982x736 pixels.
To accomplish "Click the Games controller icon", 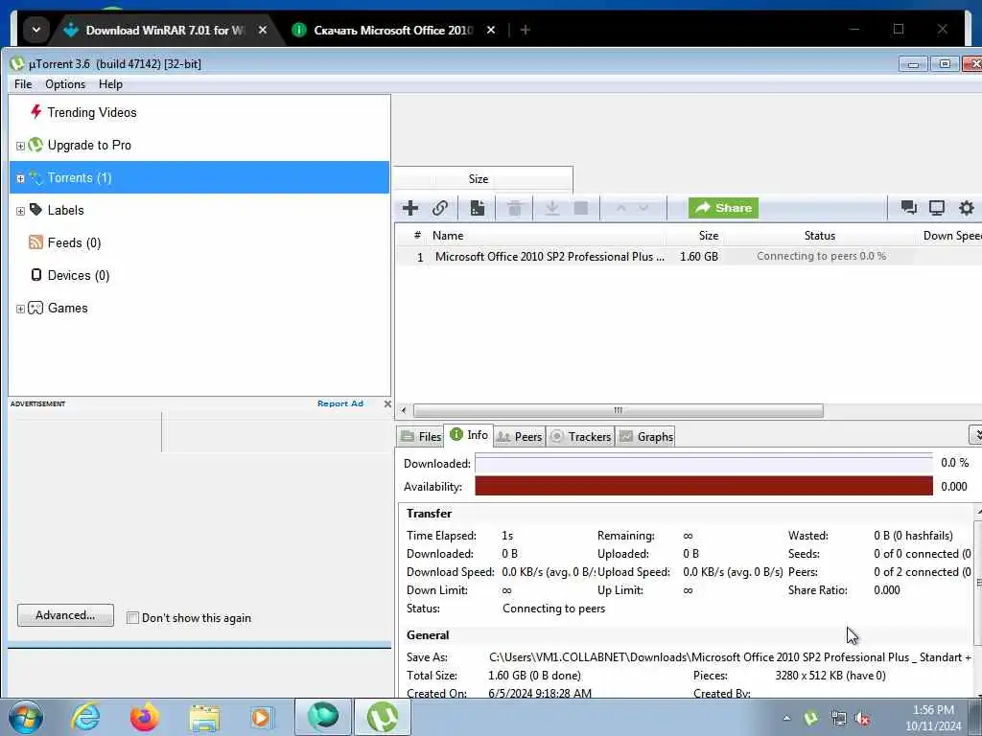I will (35, 308).
